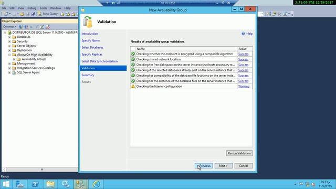This screenshot has width=336, height=189.
Task: Open the Tools menu
Action: (43, 8)
